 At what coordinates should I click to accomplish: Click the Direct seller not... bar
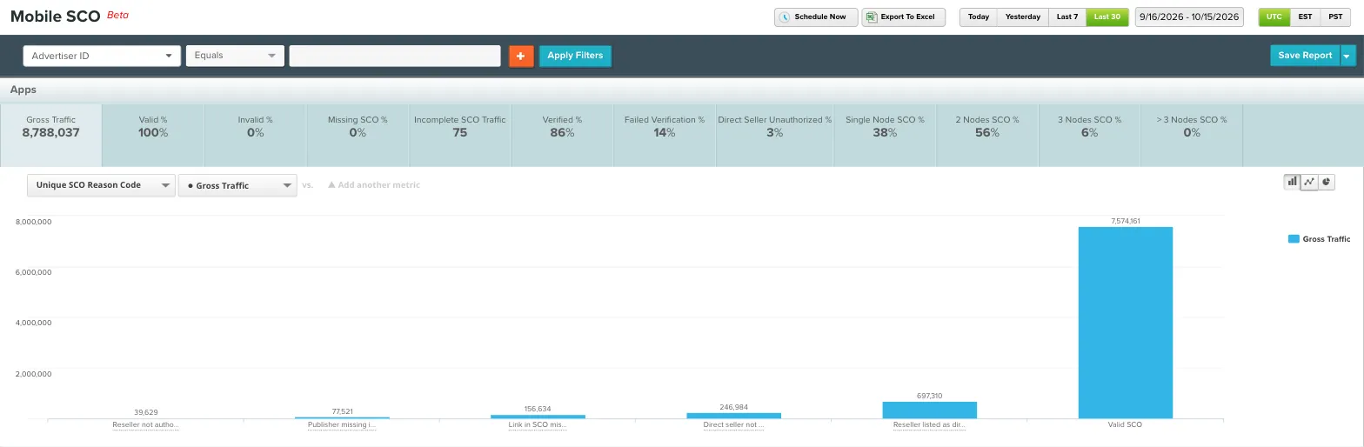click(733, 416)
